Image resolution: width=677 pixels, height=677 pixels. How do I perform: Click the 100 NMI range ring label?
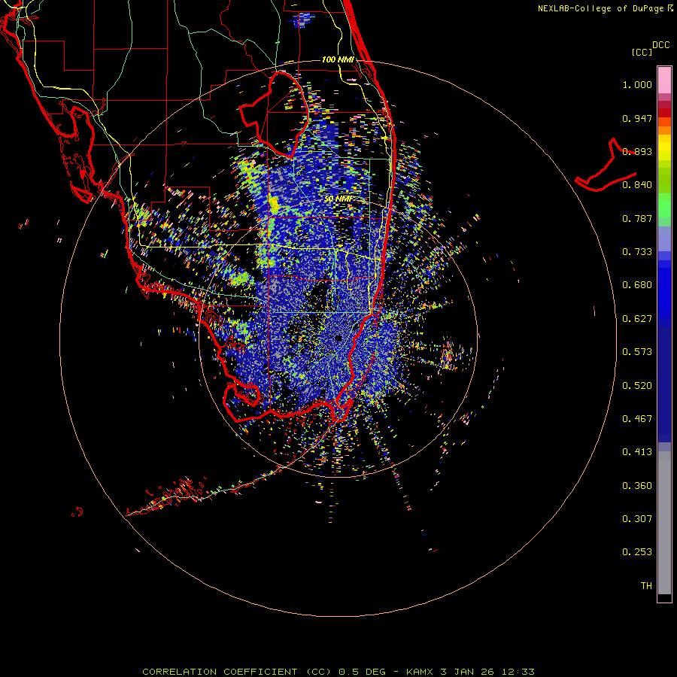(338, 59)
